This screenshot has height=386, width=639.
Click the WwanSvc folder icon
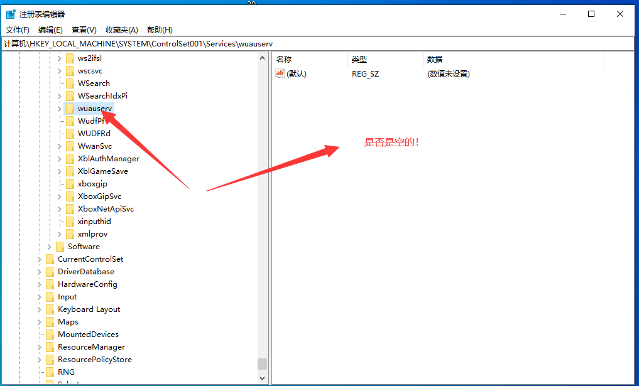point(70,146)
